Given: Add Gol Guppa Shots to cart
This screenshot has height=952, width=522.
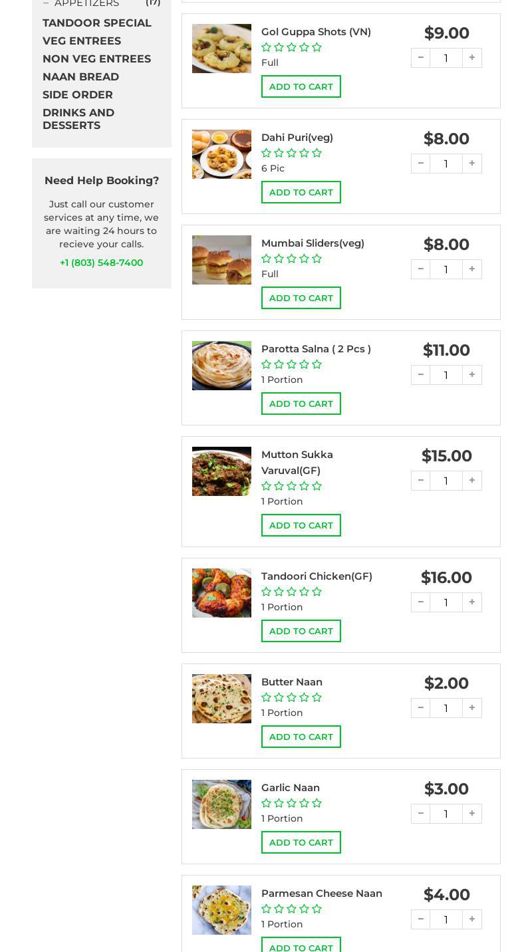Looking at the screenshot, I should (x=301, y=86).
